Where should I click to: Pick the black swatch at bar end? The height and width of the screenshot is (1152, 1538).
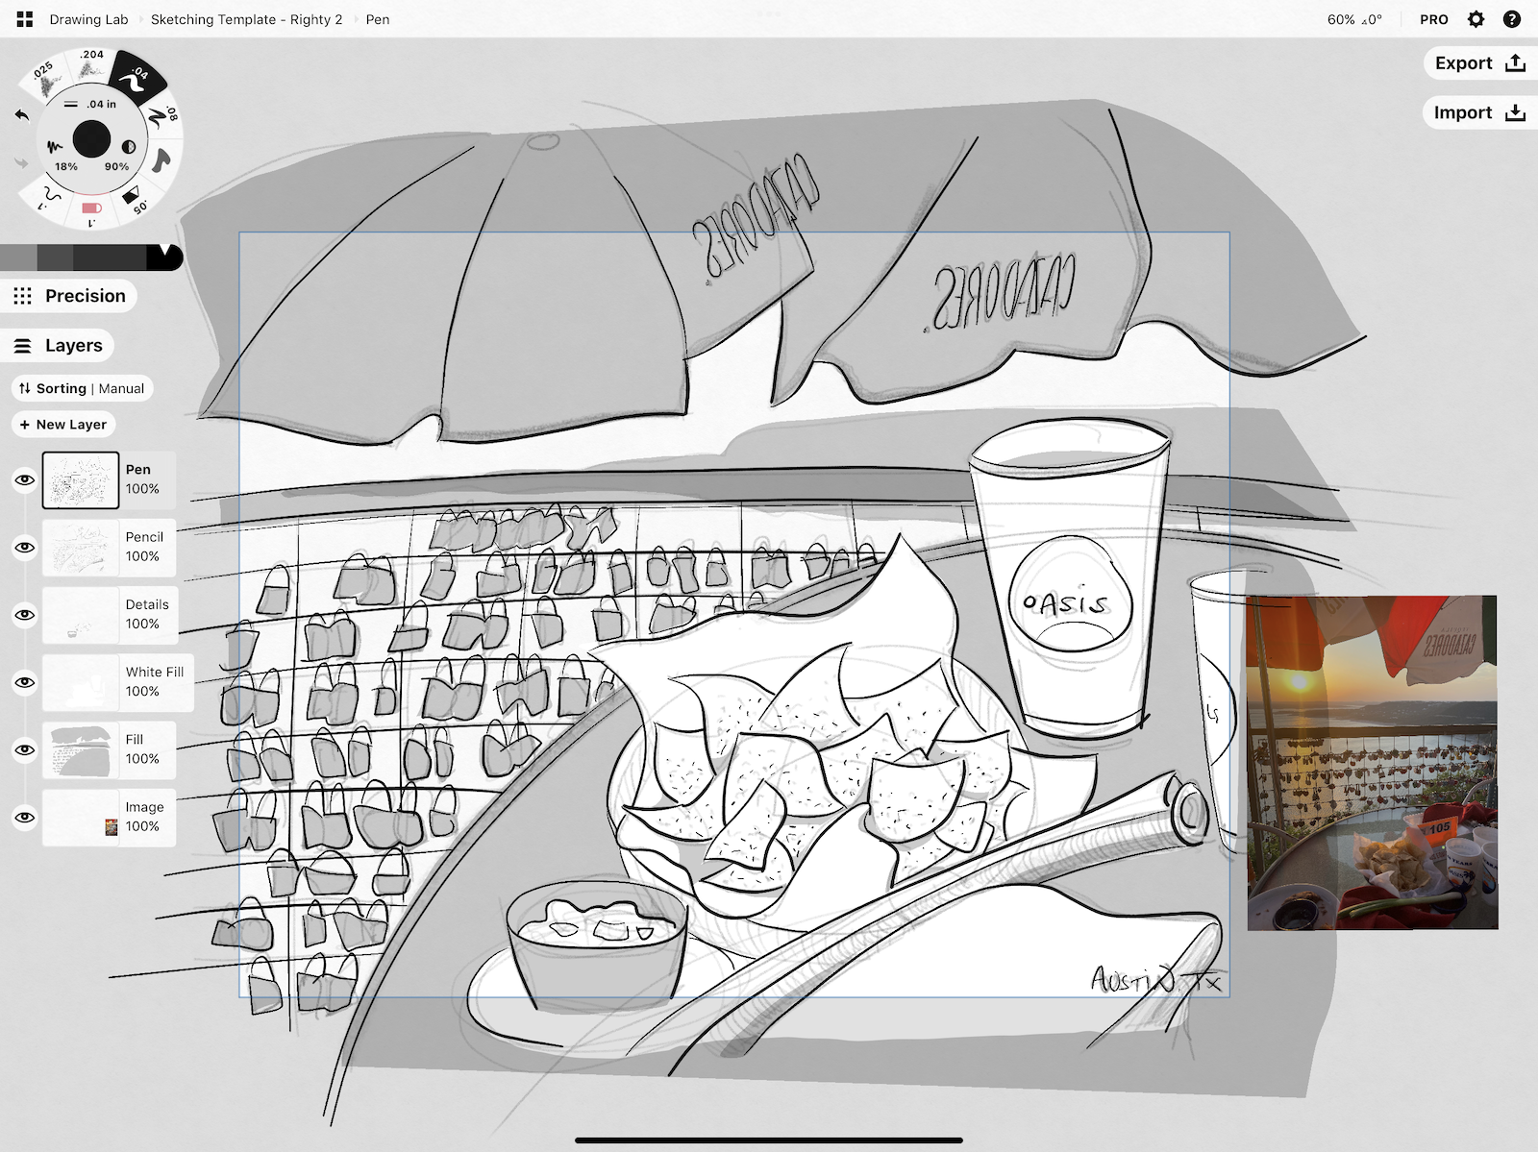click(164, 257)
